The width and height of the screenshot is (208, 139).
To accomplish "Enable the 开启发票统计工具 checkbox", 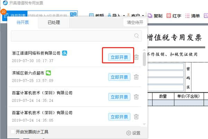I will click(13, 132).
